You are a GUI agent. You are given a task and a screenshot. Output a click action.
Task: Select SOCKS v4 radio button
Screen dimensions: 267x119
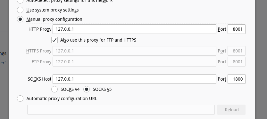[54, 89]
